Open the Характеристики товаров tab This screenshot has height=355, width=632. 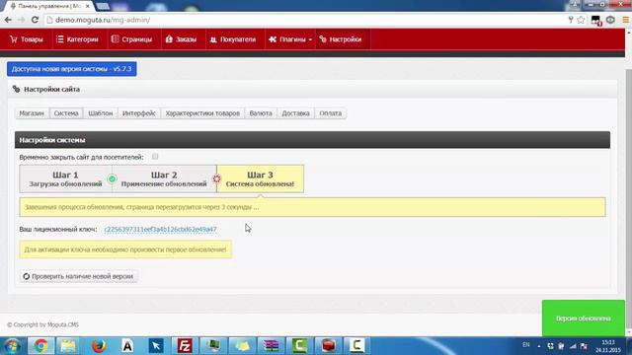pos(202,113)
